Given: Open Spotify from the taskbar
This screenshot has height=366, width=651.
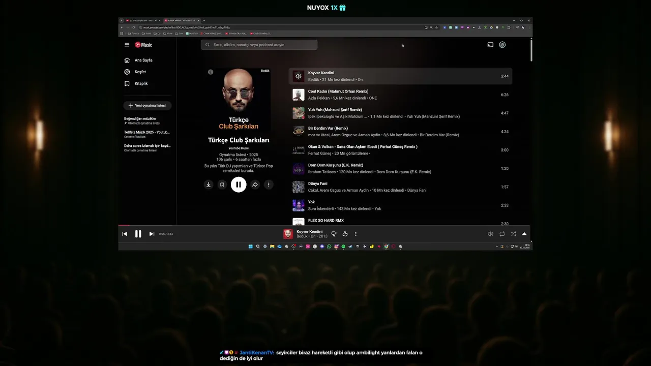Looking at the screenshot, I should [x=343, y=247].
